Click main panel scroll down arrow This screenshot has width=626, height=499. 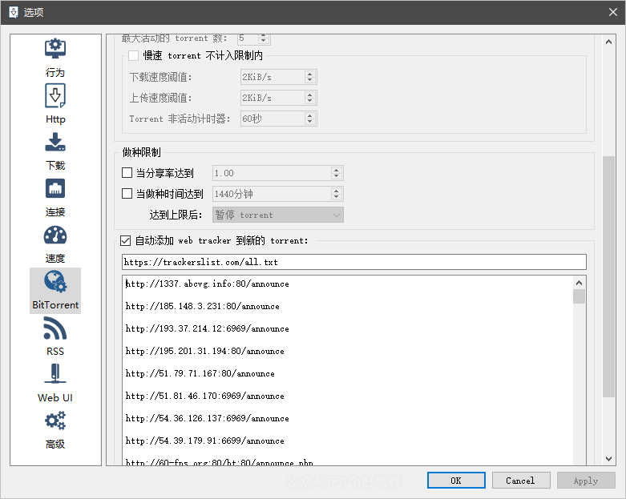[x=608, y=459]
